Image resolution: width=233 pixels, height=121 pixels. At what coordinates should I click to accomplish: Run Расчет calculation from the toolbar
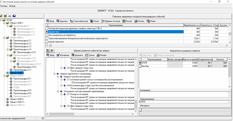click(127, 21)
